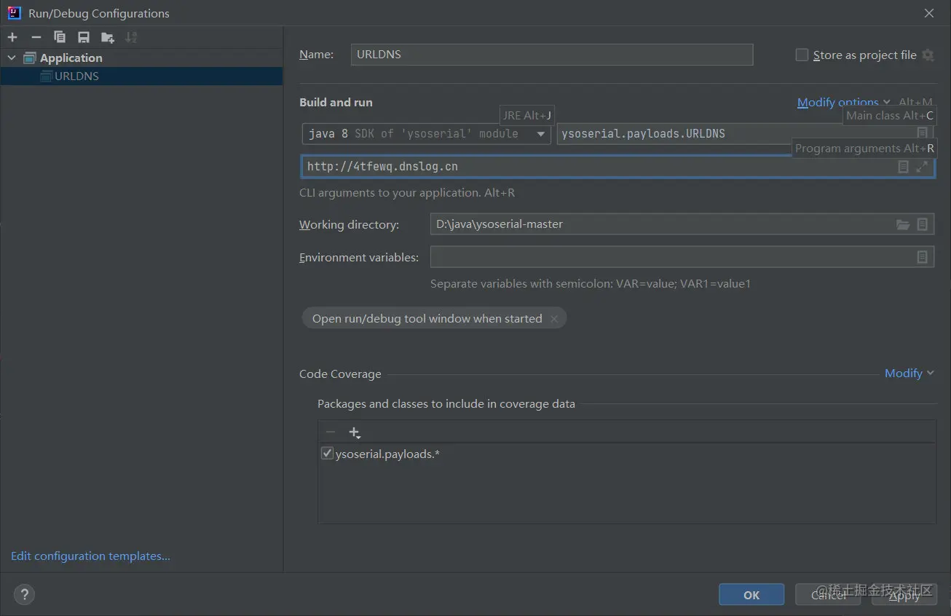Select the URLDNS configuration in tree
The image size is (951, 616).
(x=141, y=76)
